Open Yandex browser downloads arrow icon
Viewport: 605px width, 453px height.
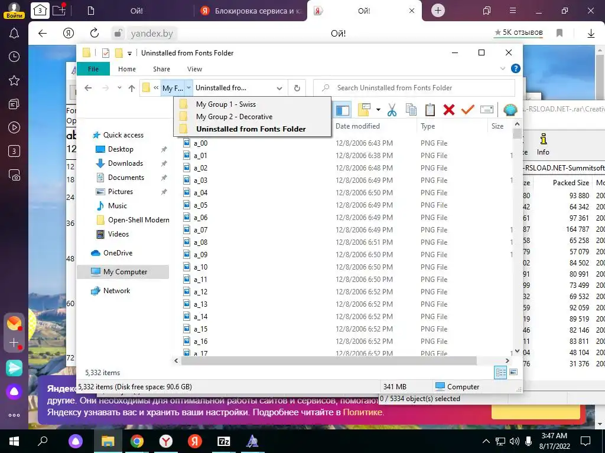click(591, 34)
